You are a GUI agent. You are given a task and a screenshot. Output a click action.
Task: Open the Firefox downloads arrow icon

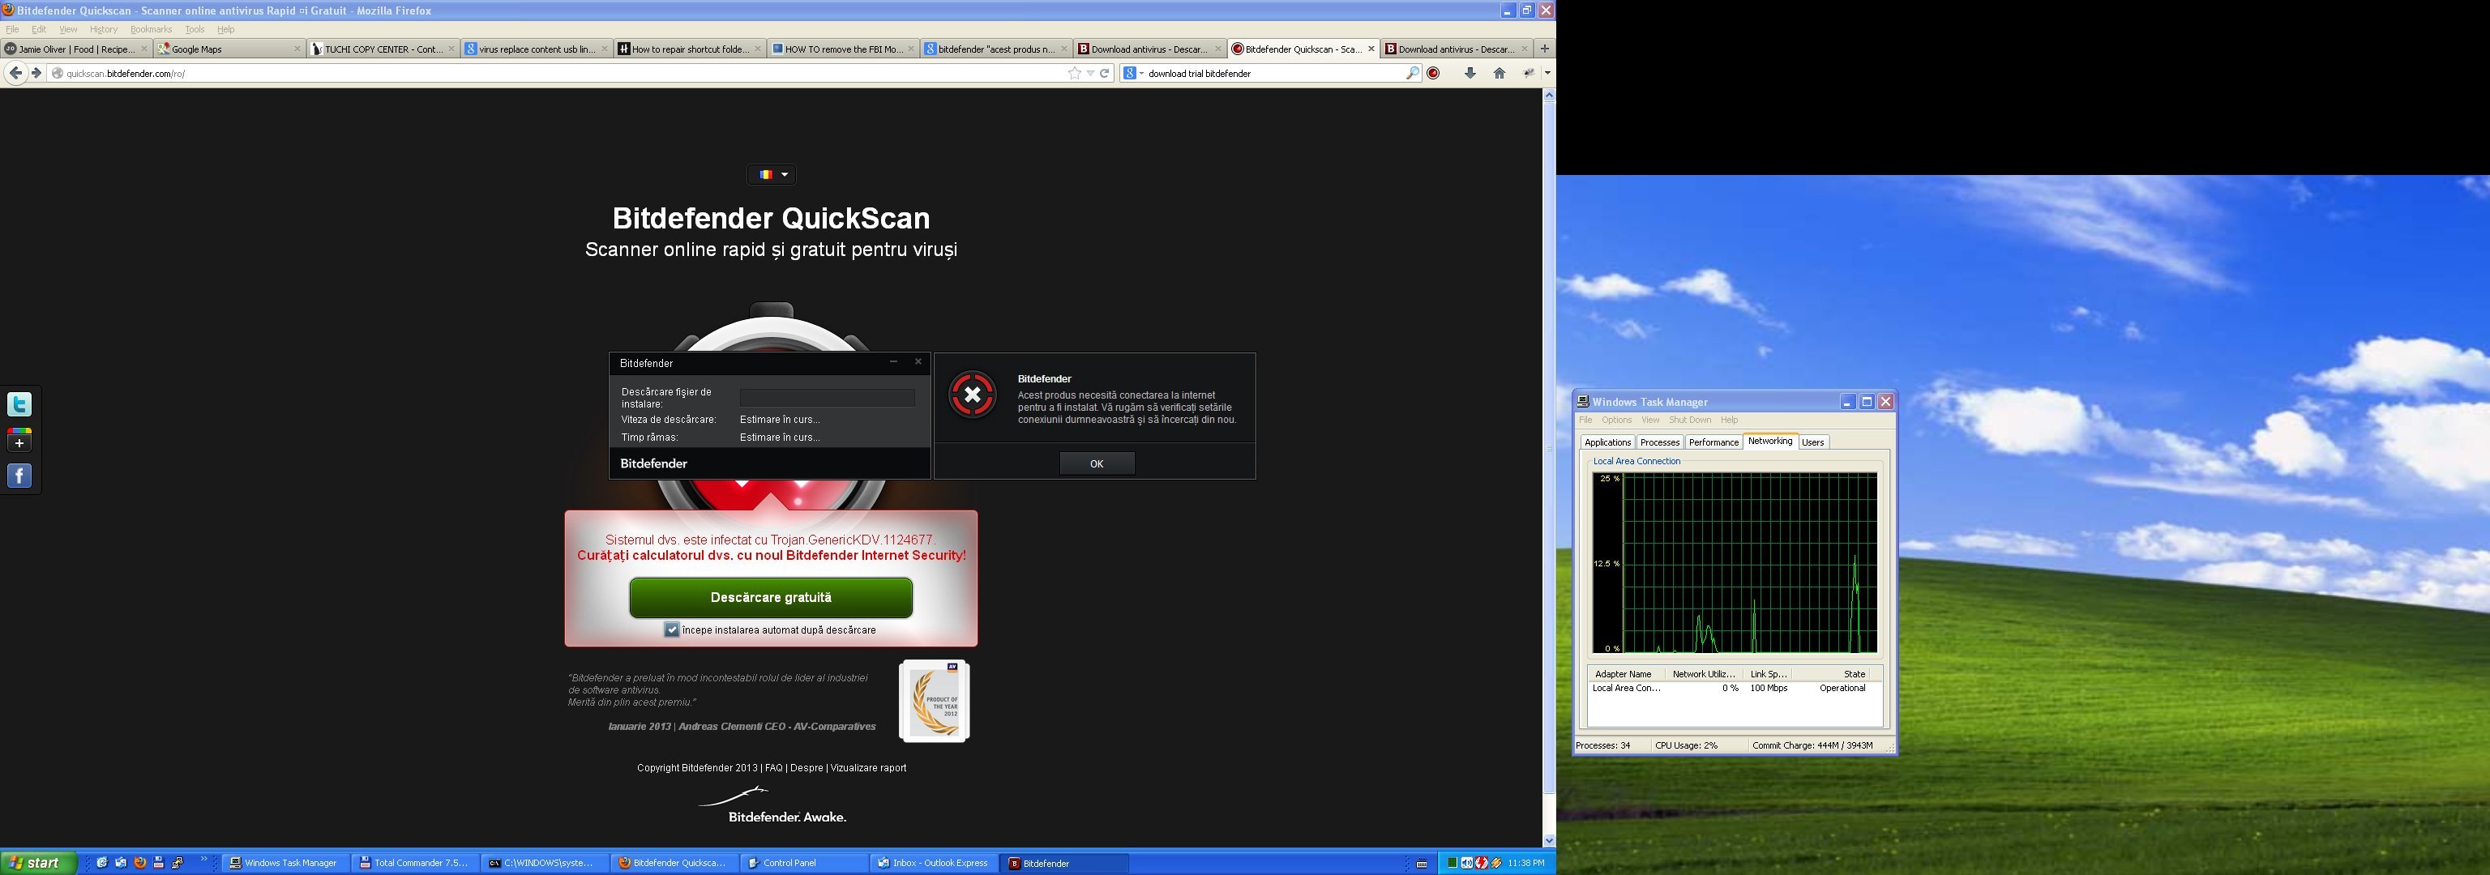(1470, 74)
